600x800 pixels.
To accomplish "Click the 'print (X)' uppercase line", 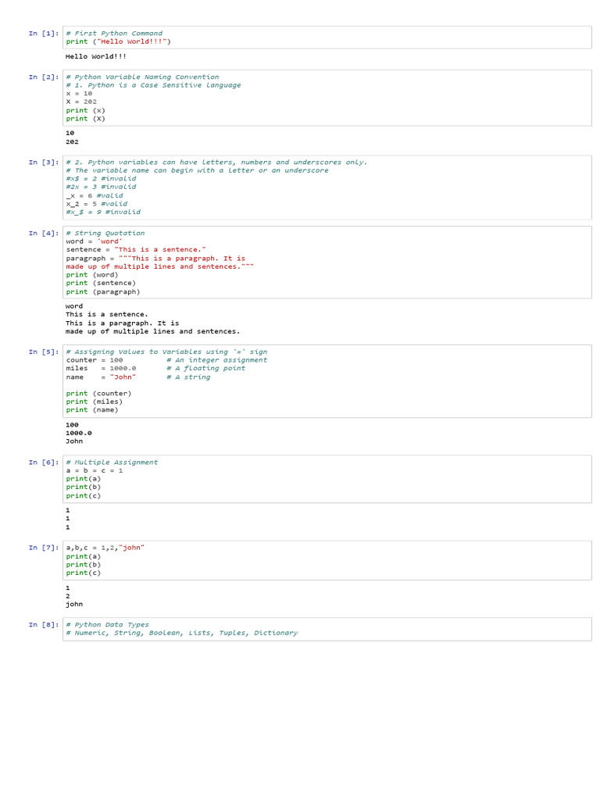I will click(x=85, y=119).
